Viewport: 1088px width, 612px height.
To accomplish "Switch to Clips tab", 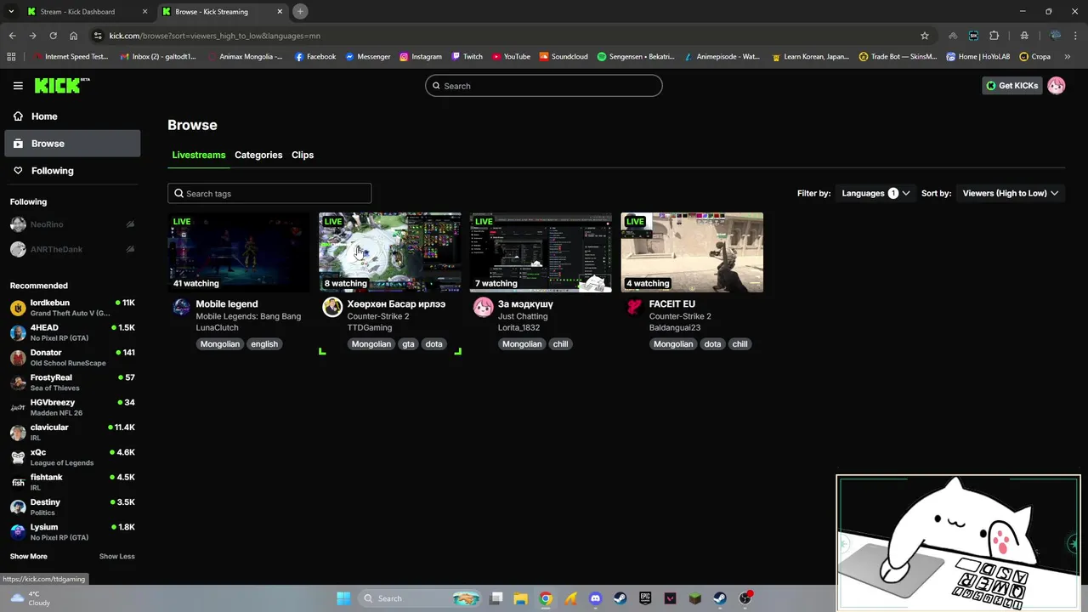I will 303,155.
